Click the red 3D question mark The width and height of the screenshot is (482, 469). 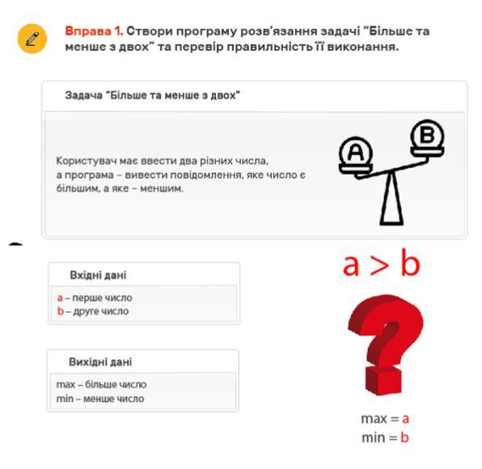click(386, 344)
